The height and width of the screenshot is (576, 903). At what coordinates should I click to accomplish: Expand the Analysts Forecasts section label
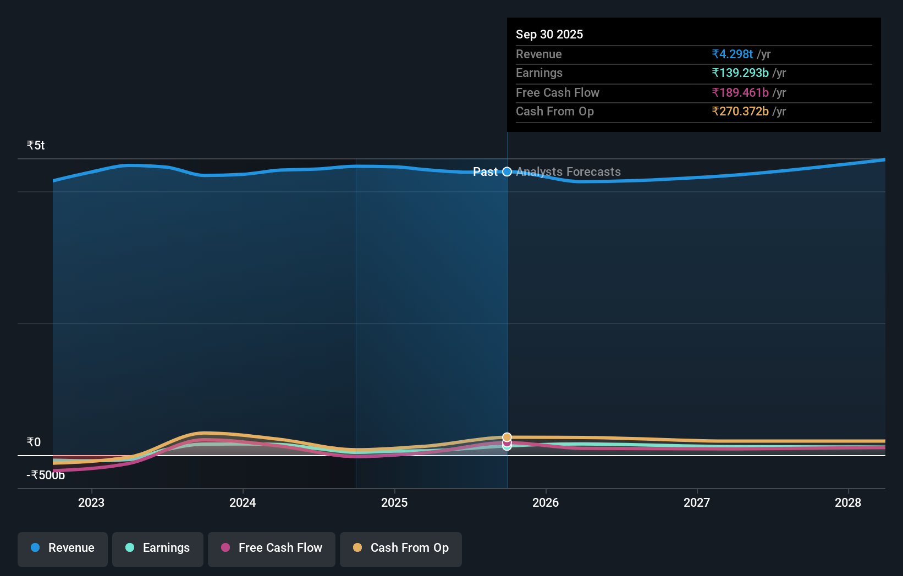pyautogui.click(x=568, y=171)
